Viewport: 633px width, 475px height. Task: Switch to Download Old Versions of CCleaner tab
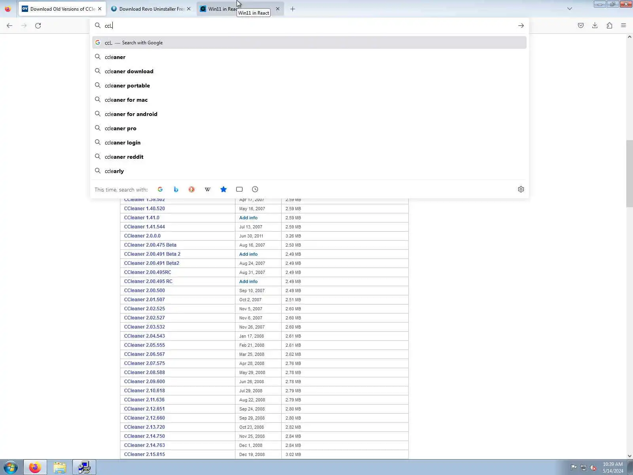(x=62, y=9)
